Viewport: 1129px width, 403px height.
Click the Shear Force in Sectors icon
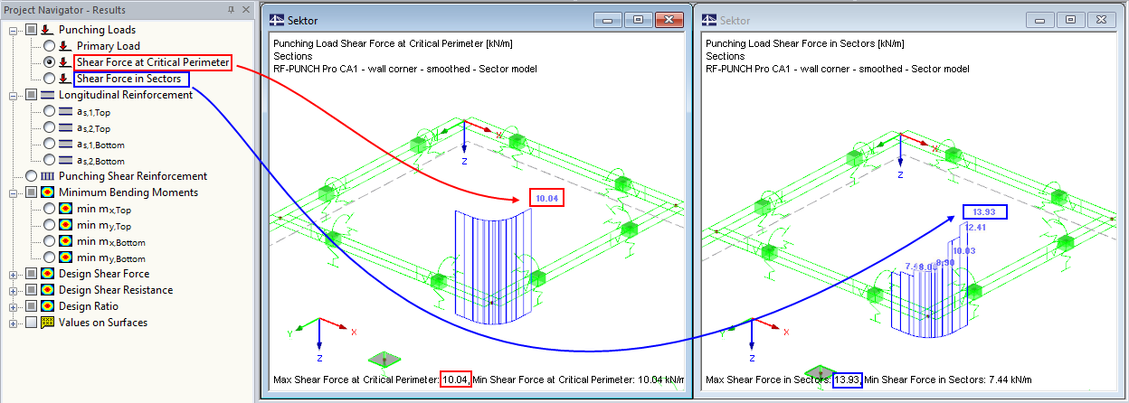pos(64,79)
